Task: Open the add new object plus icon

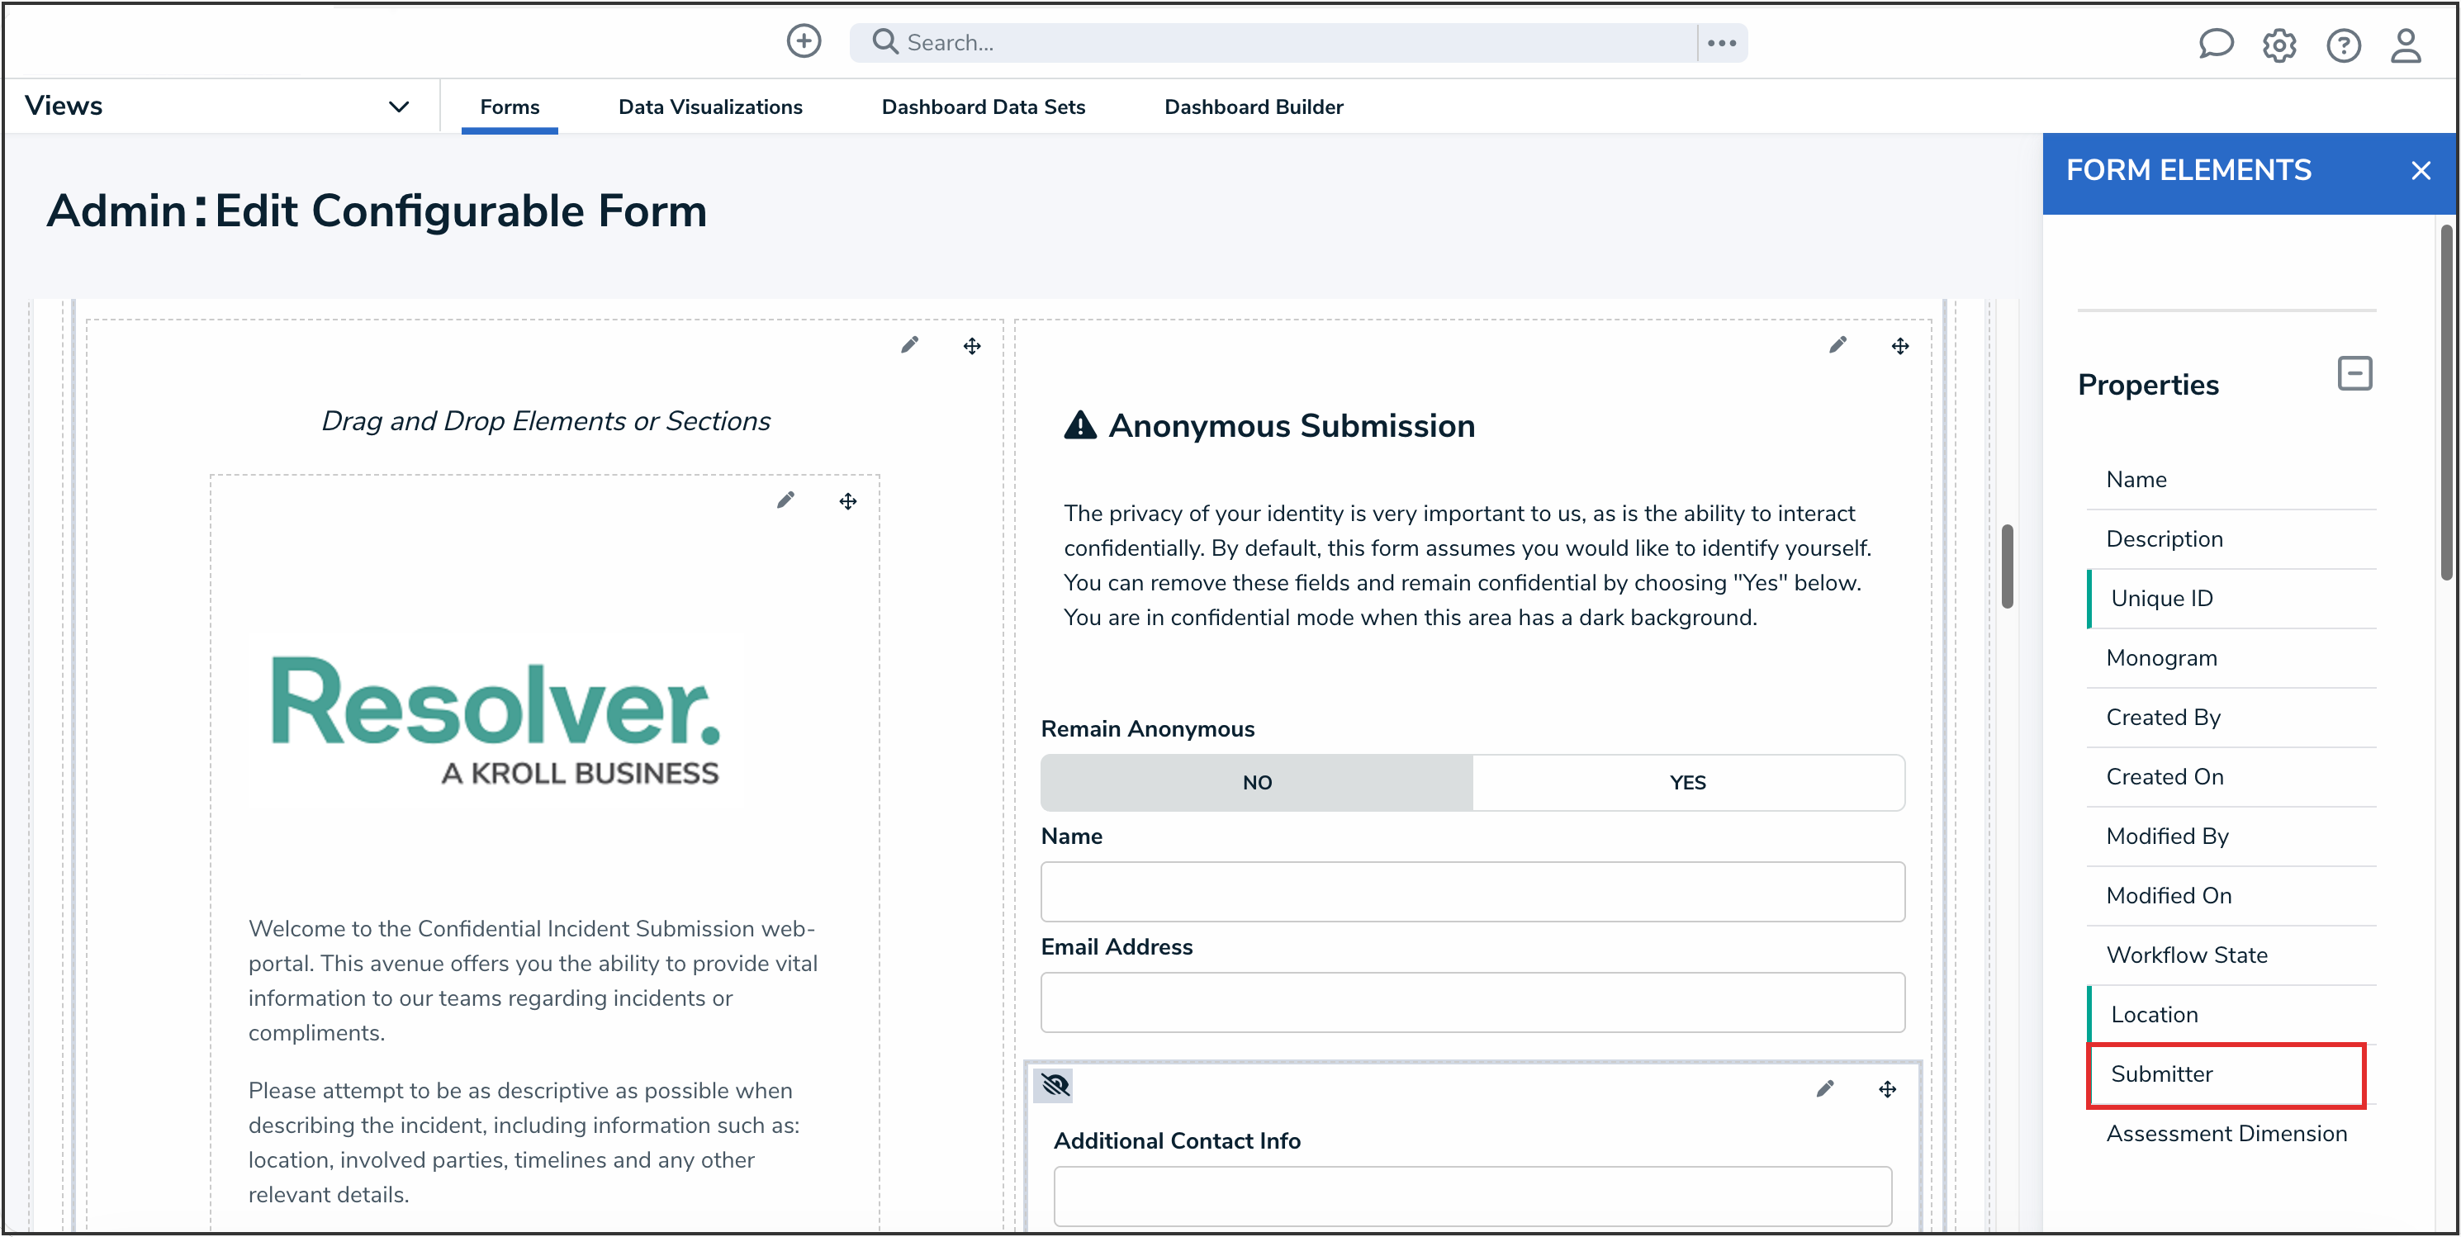Action: click(804, 41)
